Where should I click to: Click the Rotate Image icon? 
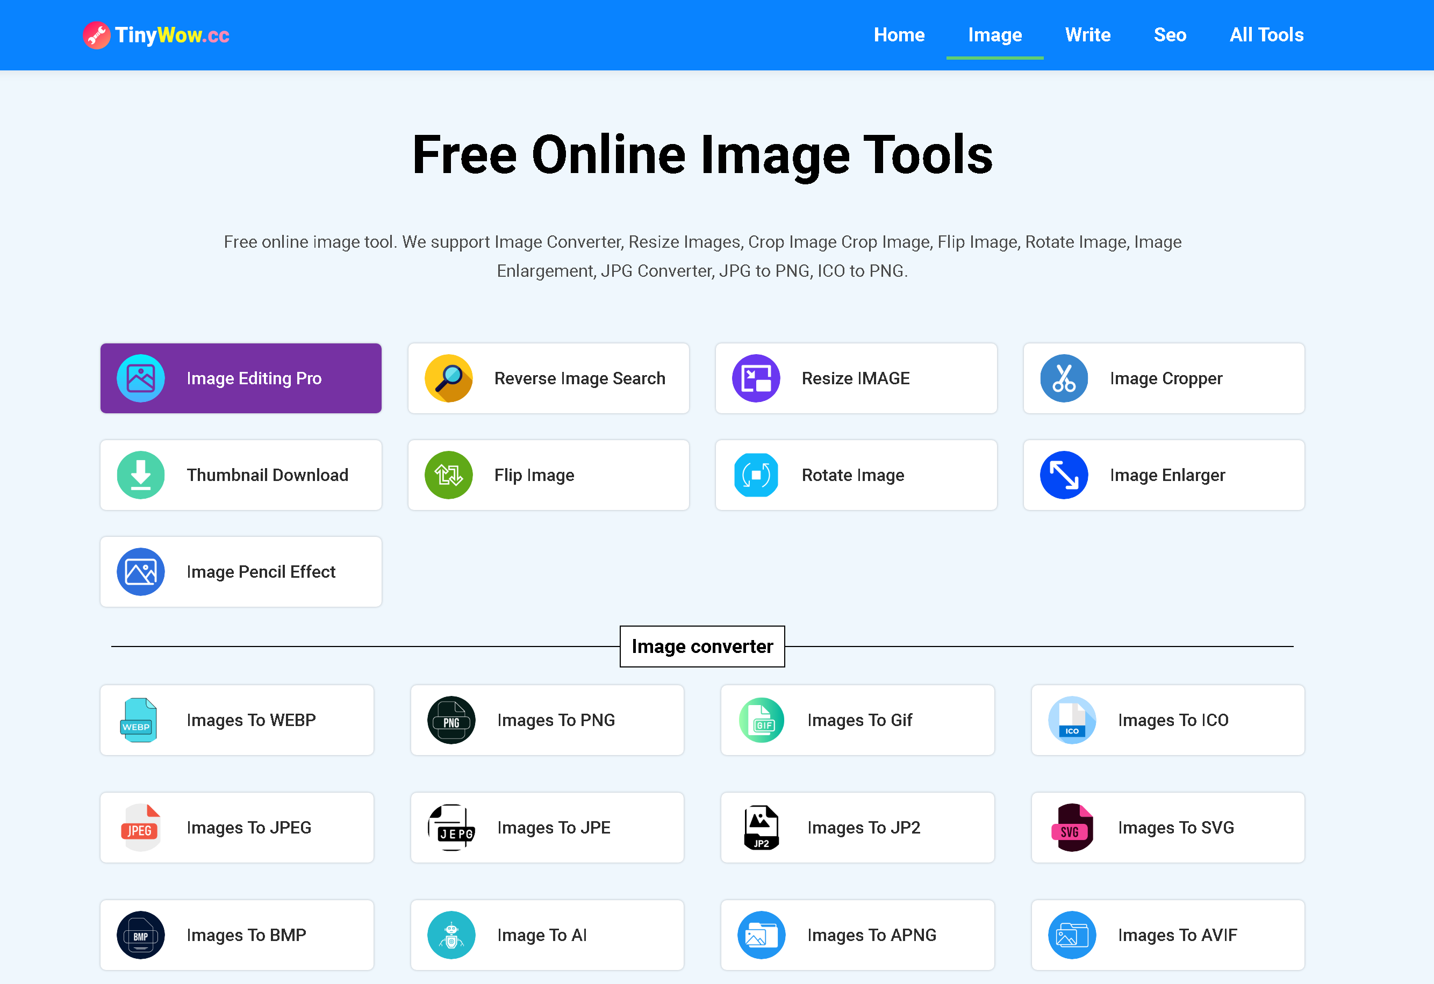756,475
